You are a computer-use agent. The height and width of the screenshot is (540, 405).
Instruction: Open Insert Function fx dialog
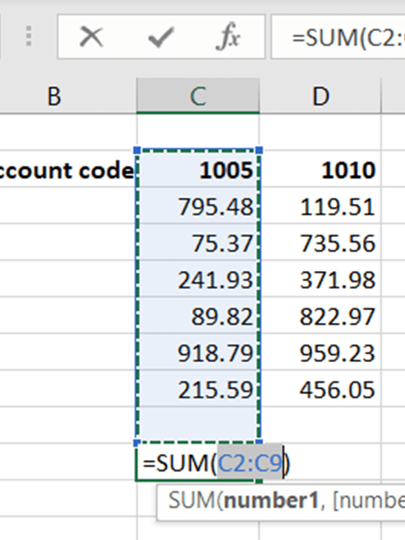click(228, 37)
